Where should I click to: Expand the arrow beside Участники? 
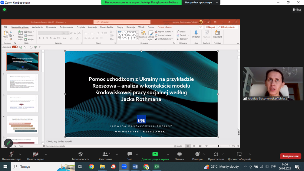[117, 154]
